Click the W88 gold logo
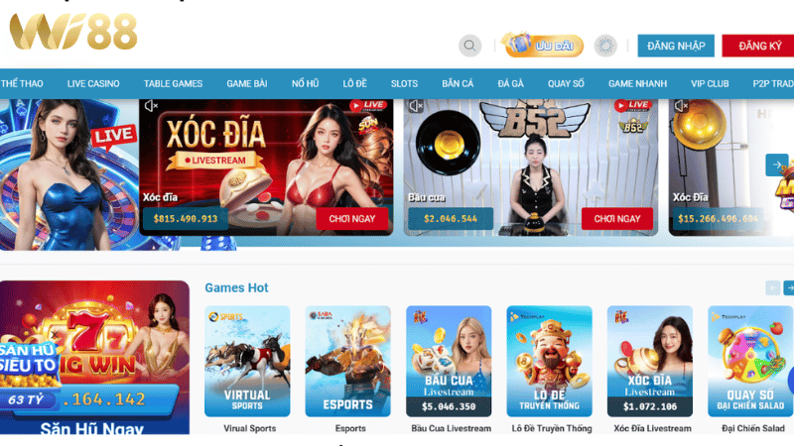Screen dimensions: 794x446 (73, 32)
